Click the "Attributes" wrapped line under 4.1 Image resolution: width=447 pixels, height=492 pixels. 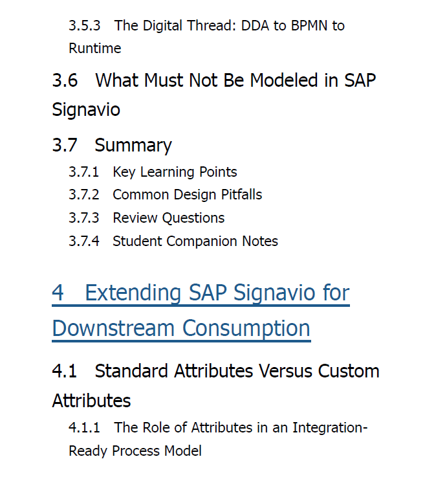point(91,401)
